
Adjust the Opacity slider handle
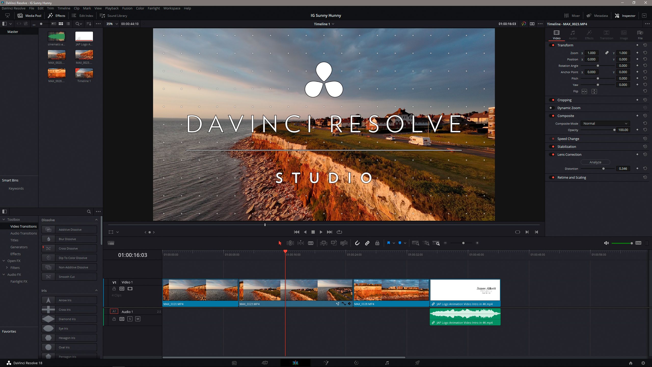coord(614,130)
